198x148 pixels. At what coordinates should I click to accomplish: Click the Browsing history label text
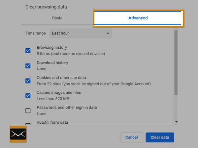[x=52, y=48]
